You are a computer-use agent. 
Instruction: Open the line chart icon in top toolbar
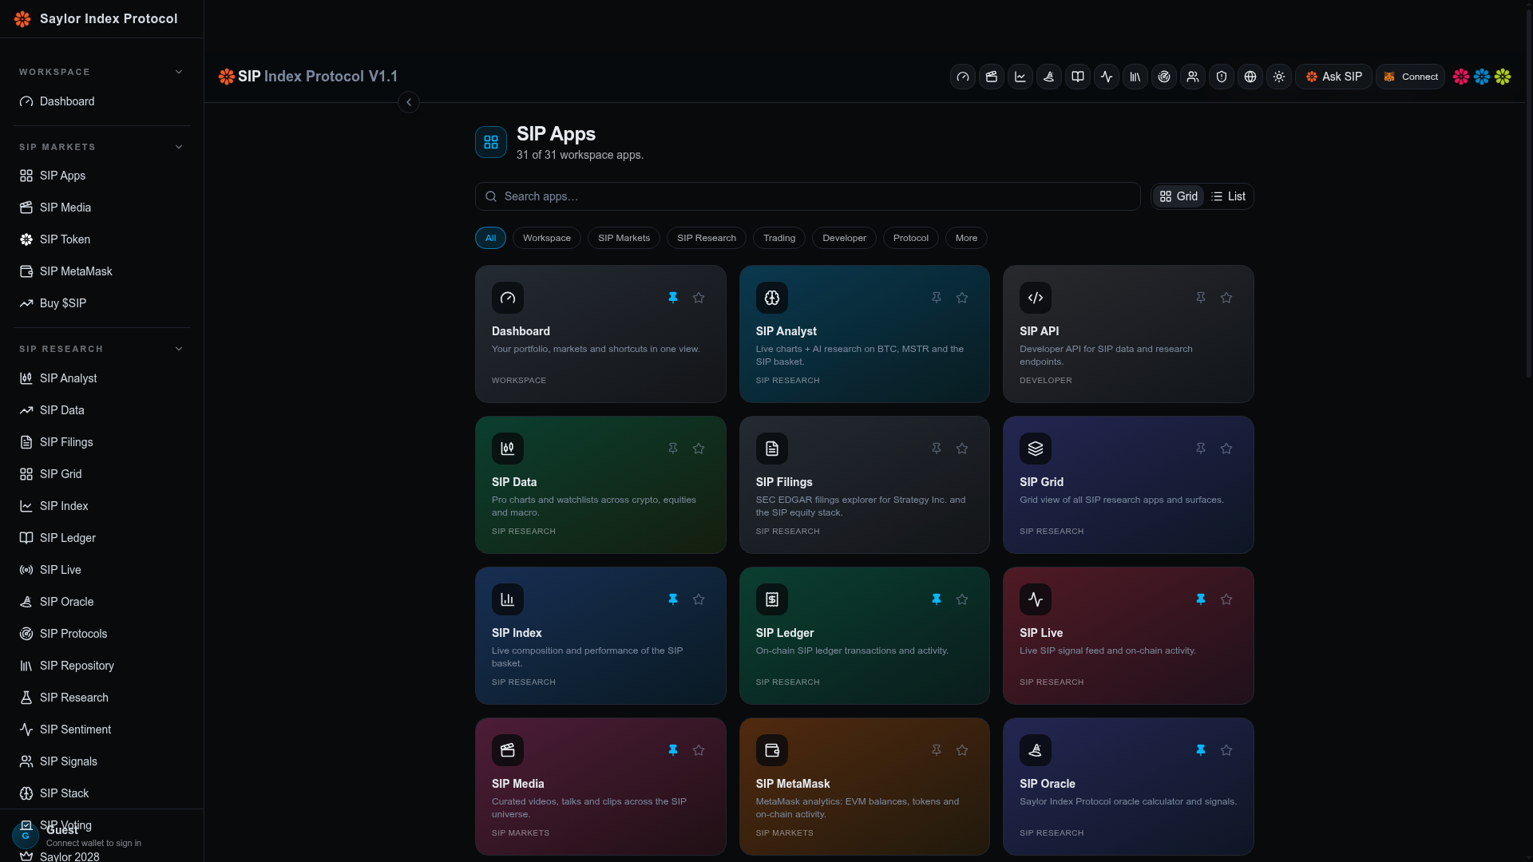(1020, 77)
